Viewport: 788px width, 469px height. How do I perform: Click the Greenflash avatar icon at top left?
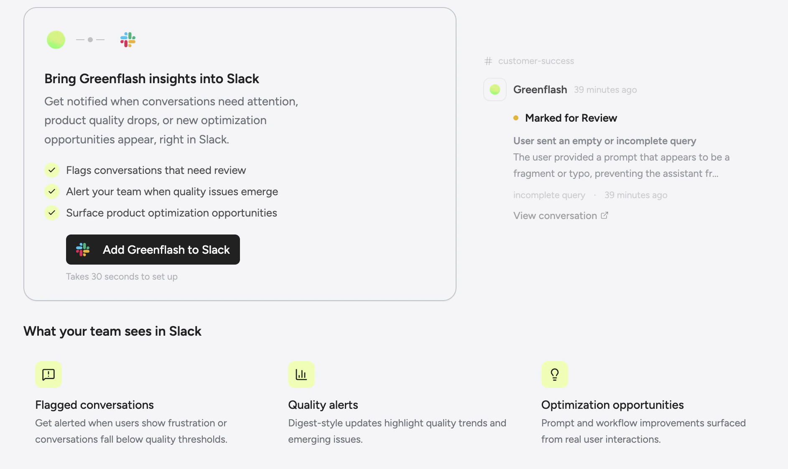pyautogui.click(x=56, y=39)
